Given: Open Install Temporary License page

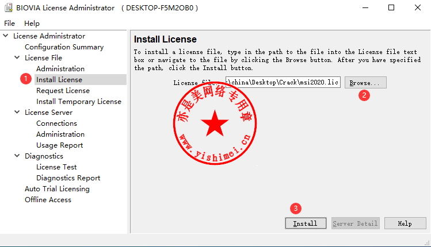Looking at the screenshot, I should click(x=79, y=102).
